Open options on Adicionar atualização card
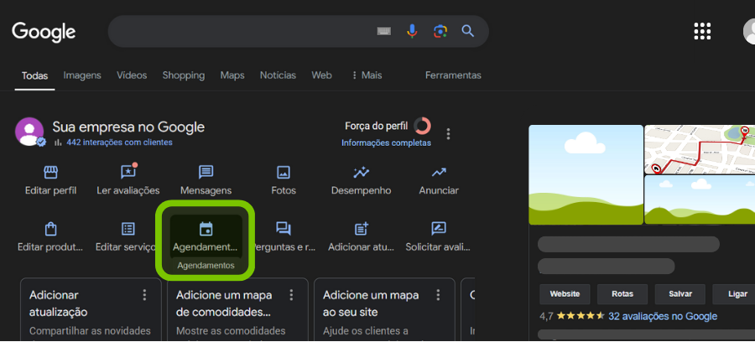 coord(144,295)
